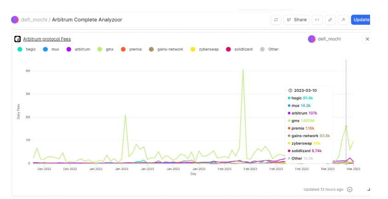Viewport: 388px width, 199px height.
Task: Toggle the zyberswap legend series
Action: tap(205, 49)
